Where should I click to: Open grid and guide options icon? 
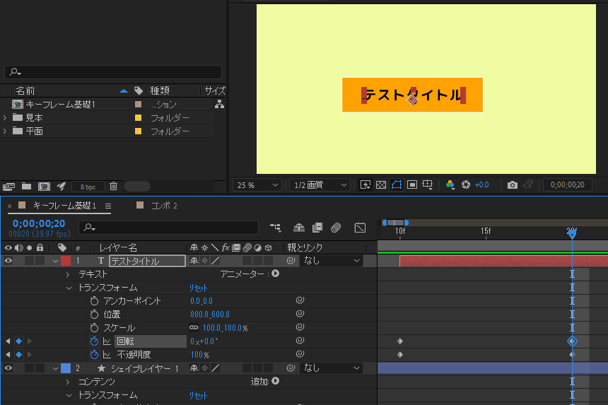coord(428,185)
